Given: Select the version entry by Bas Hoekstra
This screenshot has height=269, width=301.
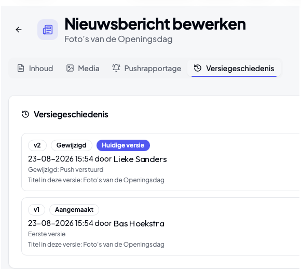Looking at the screenshot, I should (x=160, y=226).
